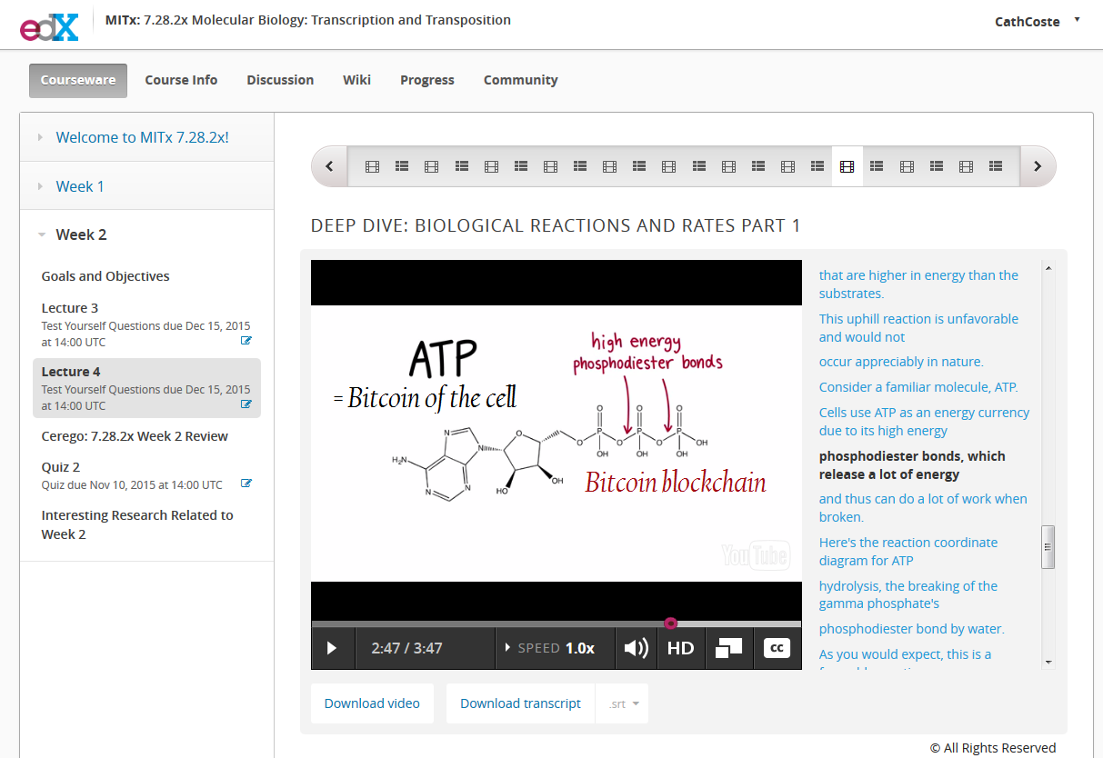Select the Lecture 4 sidebar entry
Screen dimensions: 1103x758
(146, 388)
